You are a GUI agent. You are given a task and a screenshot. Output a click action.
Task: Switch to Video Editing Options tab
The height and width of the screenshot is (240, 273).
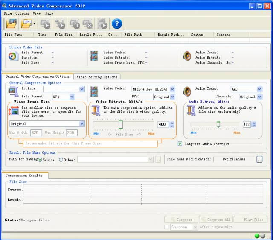pos(97,77)
